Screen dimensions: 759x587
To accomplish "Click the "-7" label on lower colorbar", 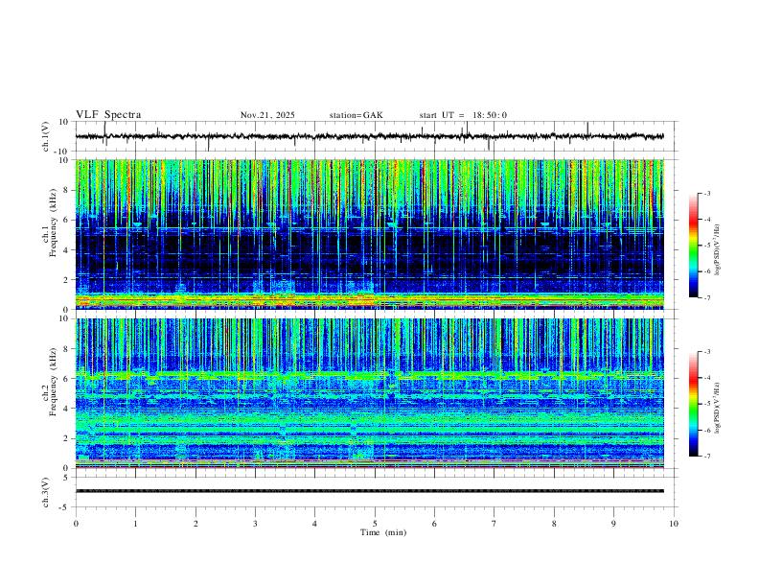I will [x=707, y=457].
